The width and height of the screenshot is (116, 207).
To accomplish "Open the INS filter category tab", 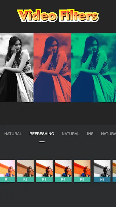I will (x=90, y=134).
